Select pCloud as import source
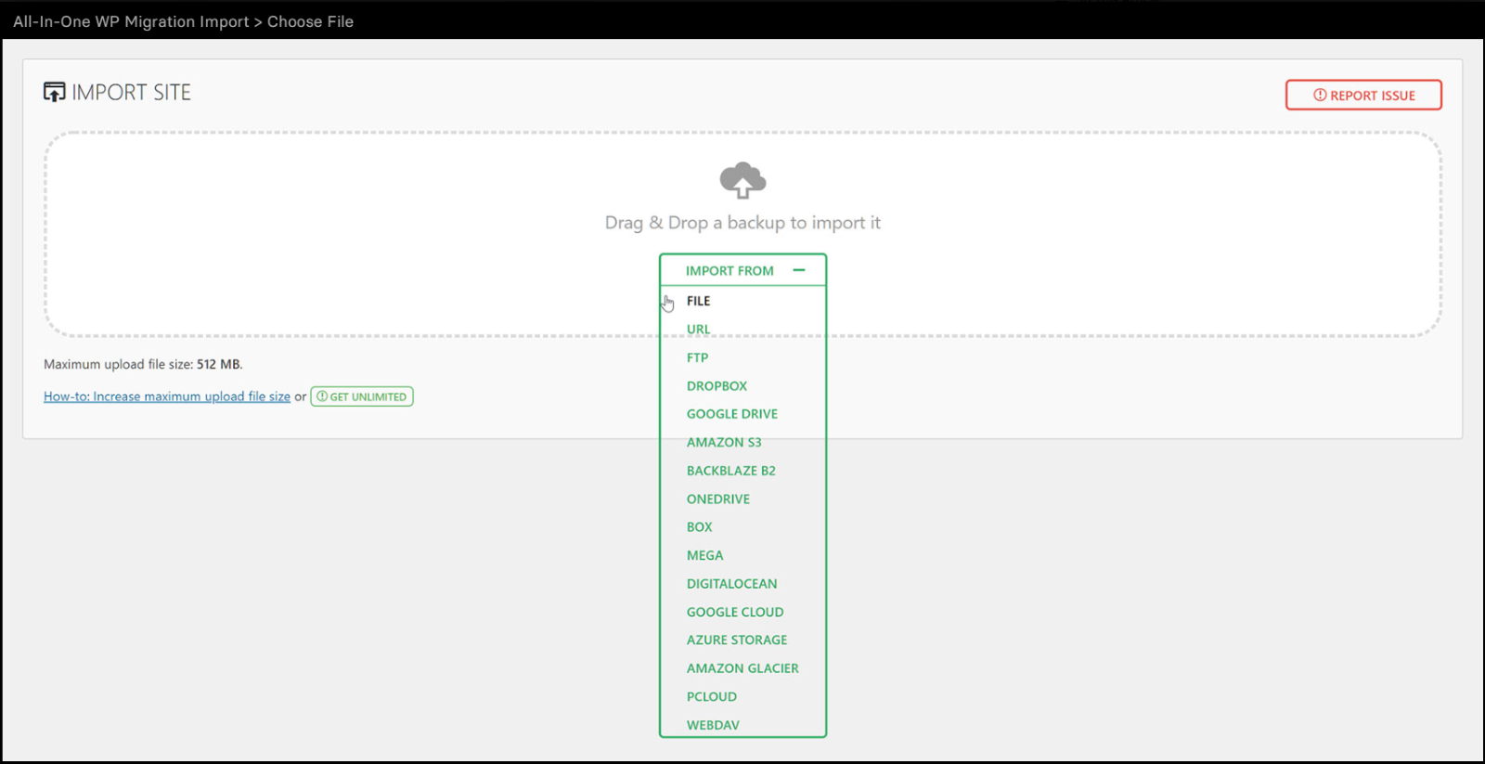 712,697
